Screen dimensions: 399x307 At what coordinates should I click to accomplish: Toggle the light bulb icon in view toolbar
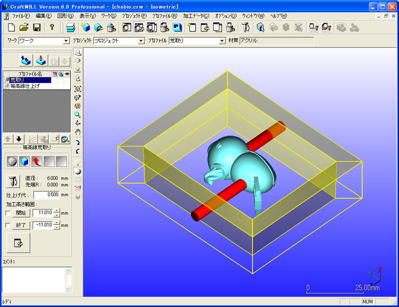pyautogui.click(x=77, y=162)
